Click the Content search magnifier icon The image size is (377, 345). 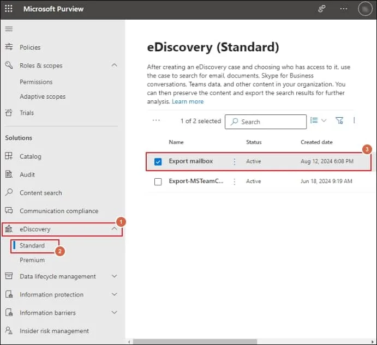(9, 192)
